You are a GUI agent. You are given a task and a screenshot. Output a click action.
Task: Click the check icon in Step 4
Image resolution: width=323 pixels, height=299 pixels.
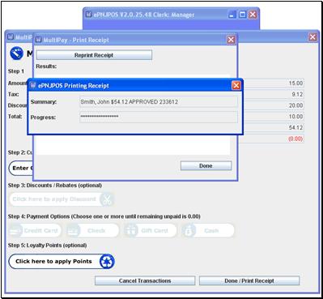(x=73, y=231)
